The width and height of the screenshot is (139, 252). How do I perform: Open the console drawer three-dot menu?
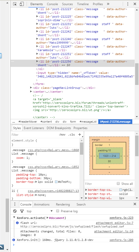[x=15, y=204]
